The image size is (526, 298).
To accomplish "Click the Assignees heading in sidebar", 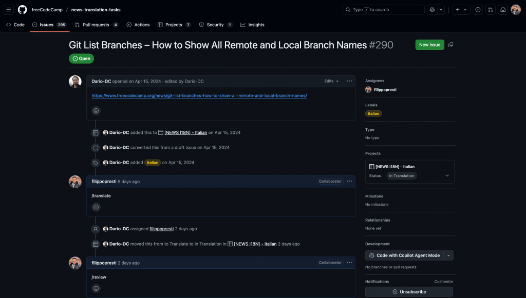I will [374, 81].
